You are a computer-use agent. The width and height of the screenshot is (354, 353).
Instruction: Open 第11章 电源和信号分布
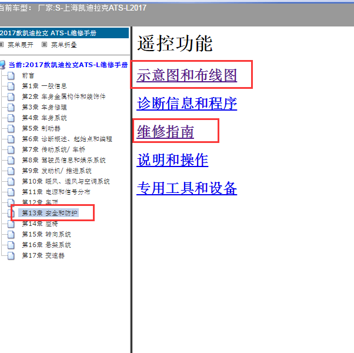point(56,192)
